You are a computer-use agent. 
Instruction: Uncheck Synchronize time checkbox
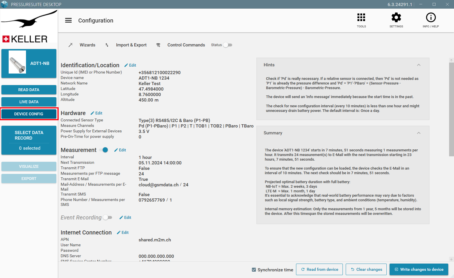click(254, 270)
